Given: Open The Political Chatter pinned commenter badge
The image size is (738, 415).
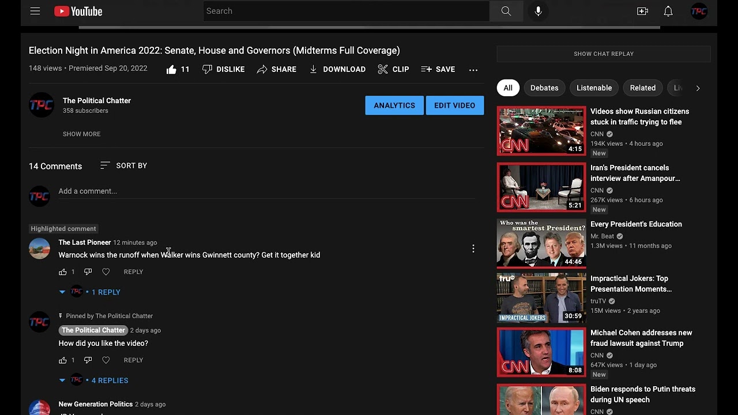Looking at the screenshot, I should pos(93,330).
